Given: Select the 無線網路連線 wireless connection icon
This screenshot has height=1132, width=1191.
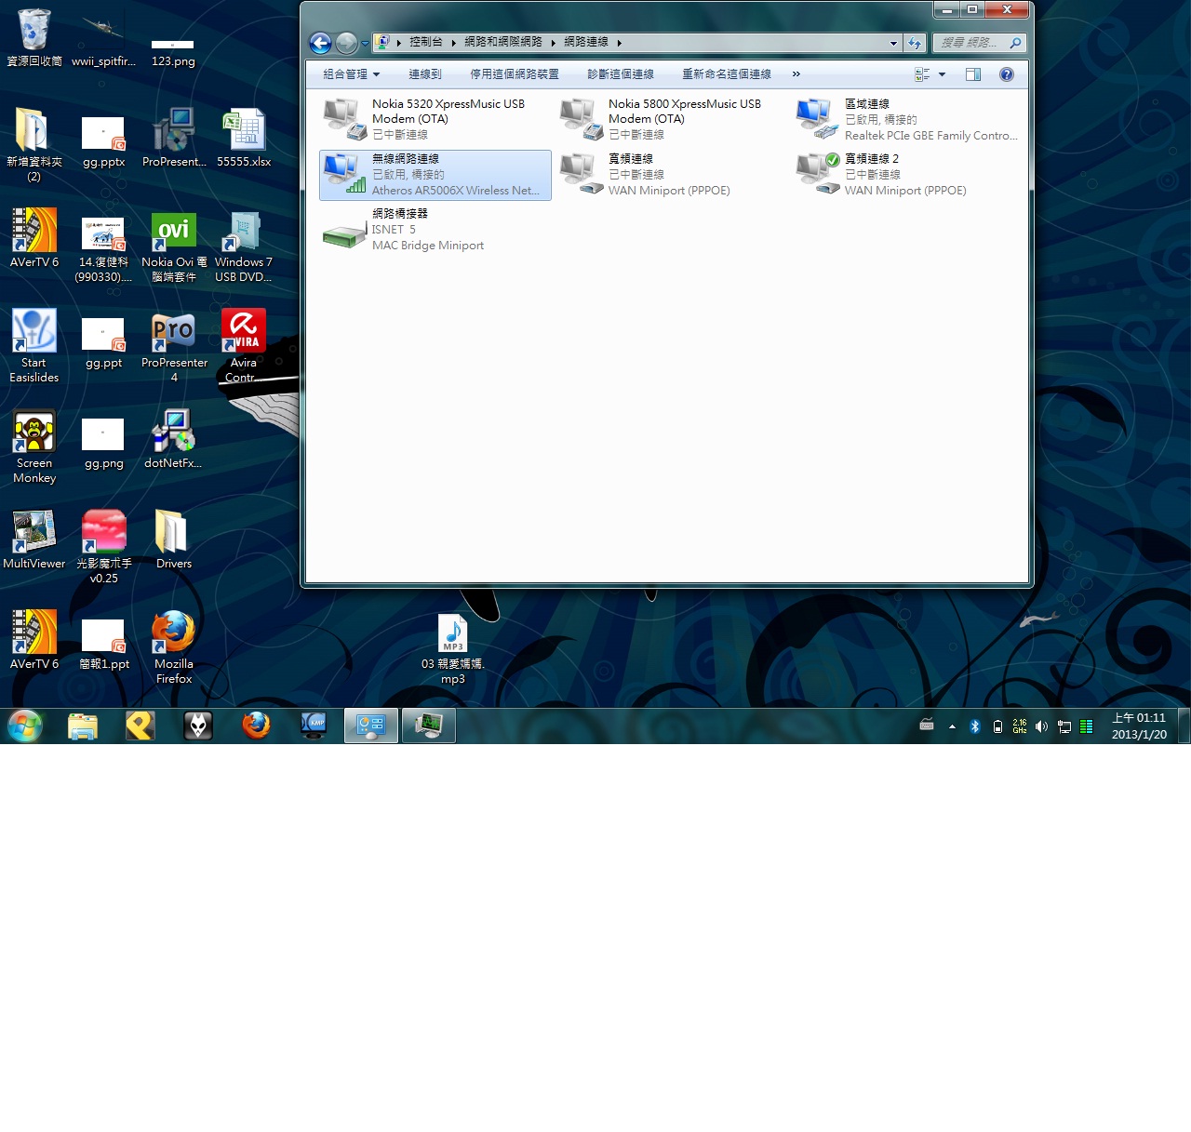Looking at the screenshot, I should click(x=343, y=174).
